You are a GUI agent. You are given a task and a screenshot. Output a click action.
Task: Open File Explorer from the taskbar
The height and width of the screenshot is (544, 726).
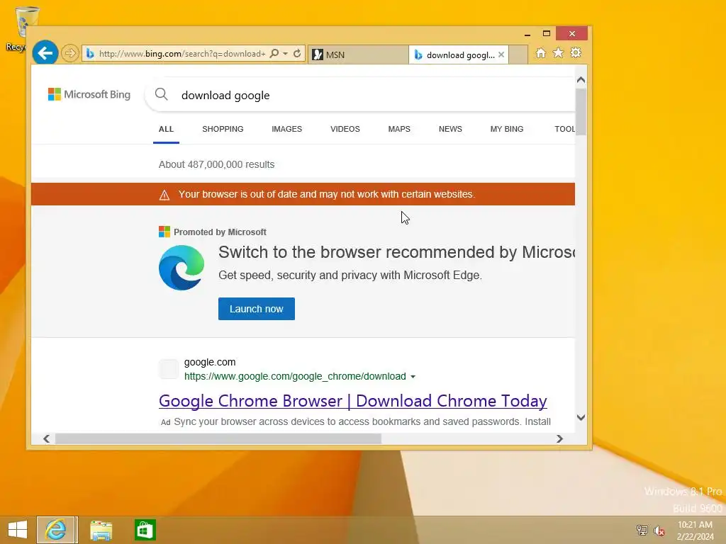click(101, 530)
